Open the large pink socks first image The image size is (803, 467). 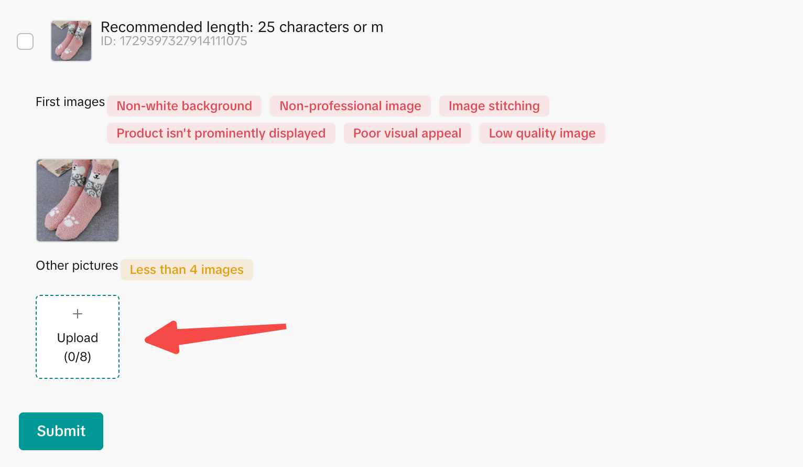point(78,200)
